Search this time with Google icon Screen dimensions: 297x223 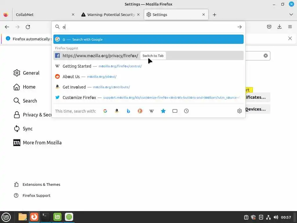[105, 111]
